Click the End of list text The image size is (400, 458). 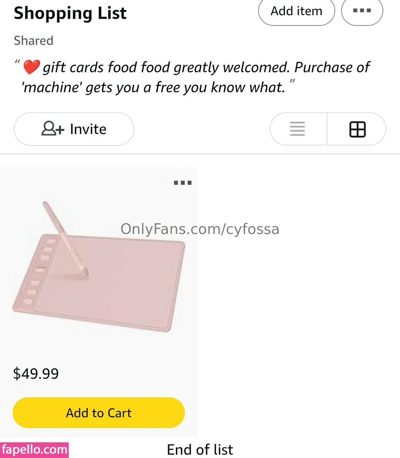tap(200, 450)
